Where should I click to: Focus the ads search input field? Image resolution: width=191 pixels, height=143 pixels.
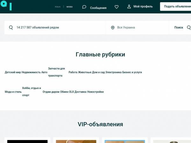click(x=55, y=28)
